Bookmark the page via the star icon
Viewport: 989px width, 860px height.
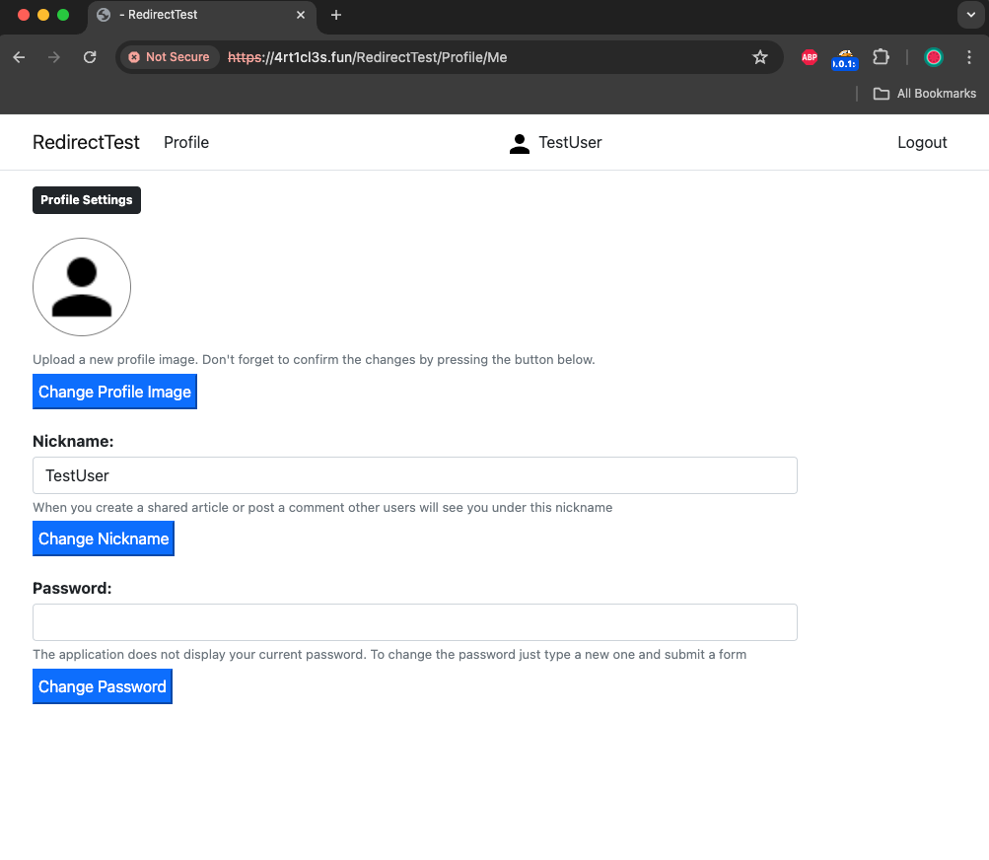click(x=760, y=57)
